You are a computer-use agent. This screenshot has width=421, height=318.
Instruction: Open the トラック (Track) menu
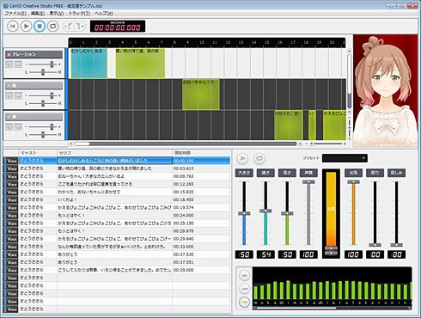pyautogui.click(x=79, y=13)
